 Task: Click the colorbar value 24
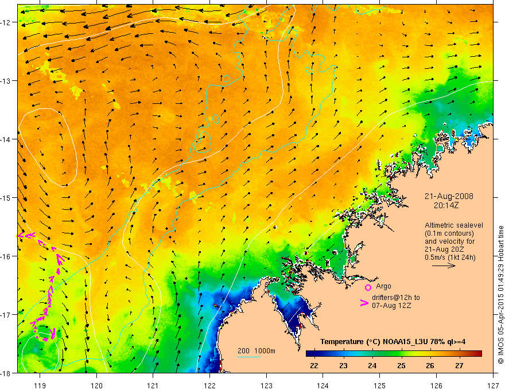(372, 365)
